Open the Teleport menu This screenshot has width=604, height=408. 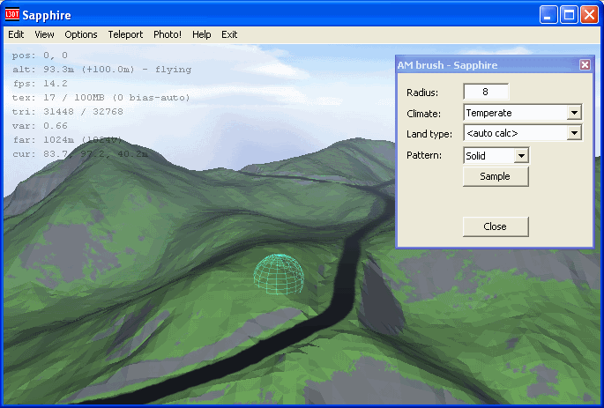(x=125, y=34)
